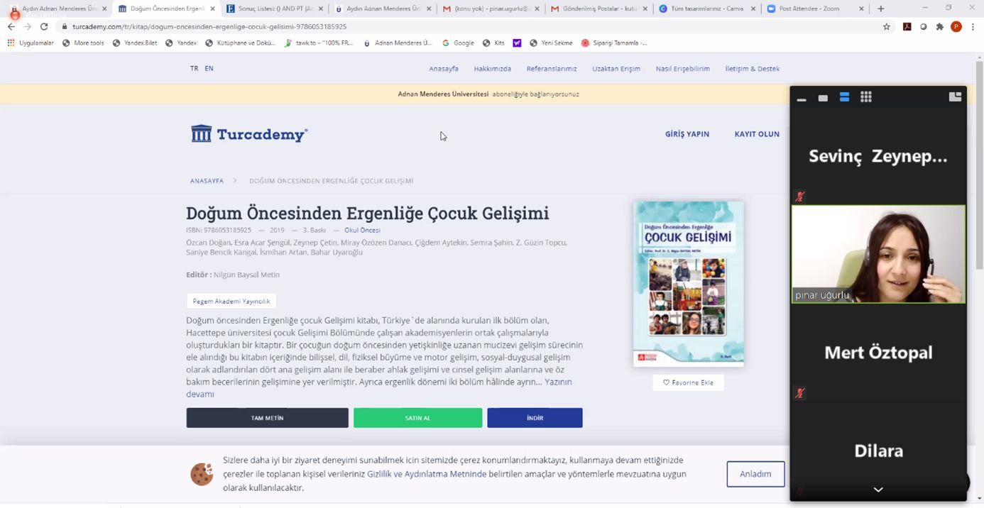Add book to favorites with Favorine Ekle
984x508 pixels.
(x=688, y=382)
